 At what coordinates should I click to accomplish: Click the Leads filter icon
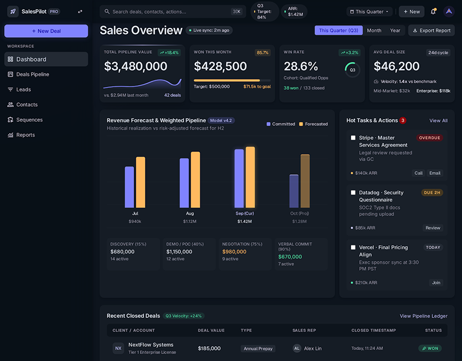coord(10,89)
